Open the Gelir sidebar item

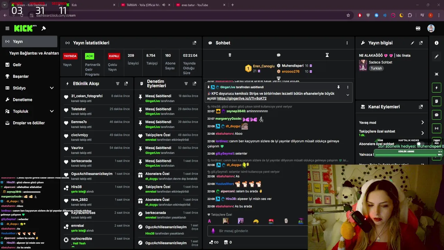point(29,65)
